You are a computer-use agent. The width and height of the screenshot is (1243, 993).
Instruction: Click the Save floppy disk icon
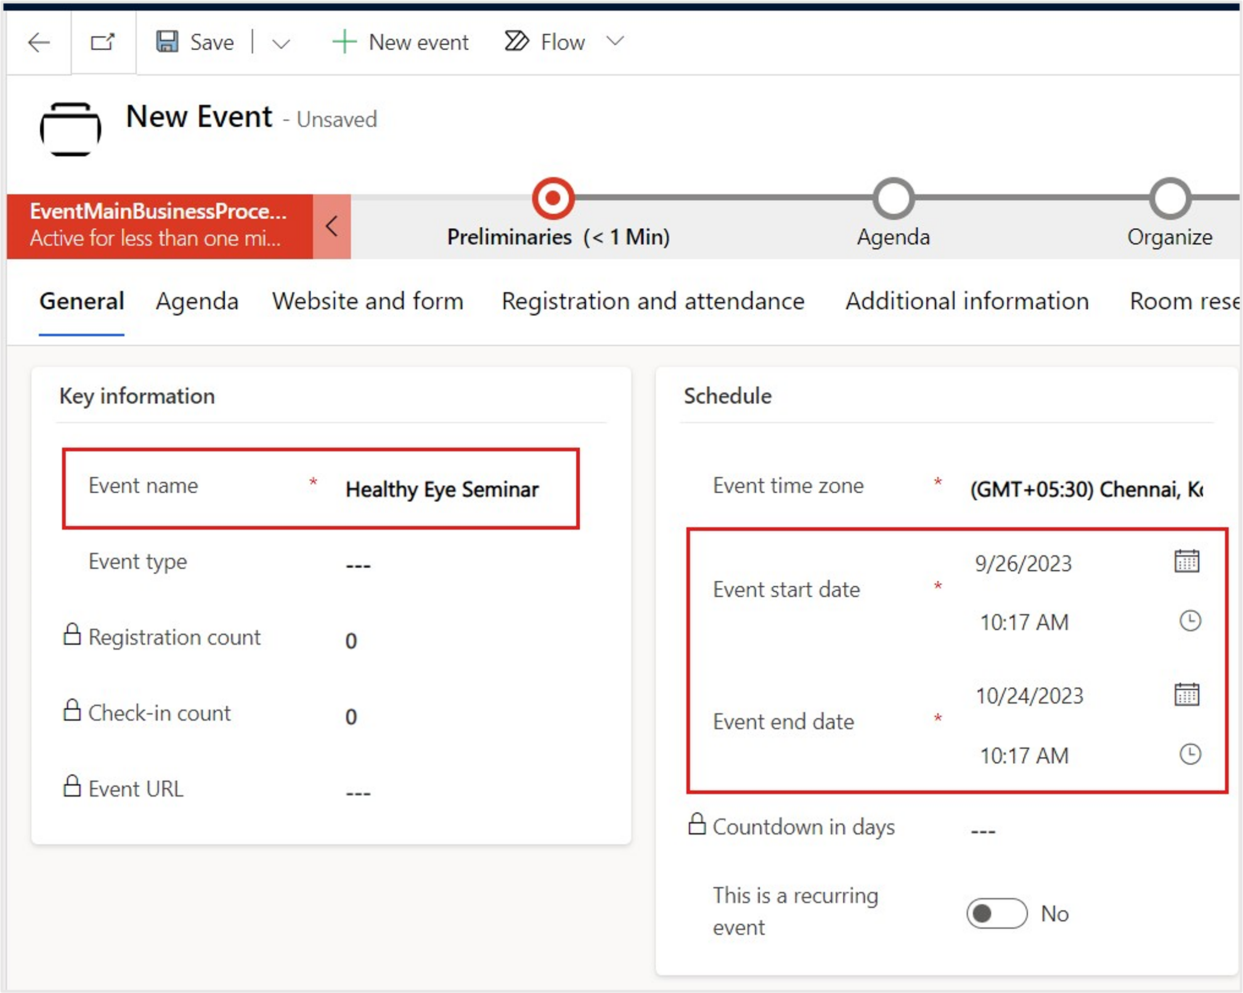coord(167,41)
